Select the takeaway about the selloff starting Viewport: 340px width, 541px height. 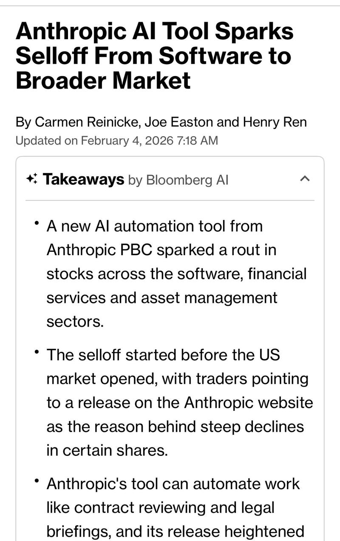tap(170, 402)
